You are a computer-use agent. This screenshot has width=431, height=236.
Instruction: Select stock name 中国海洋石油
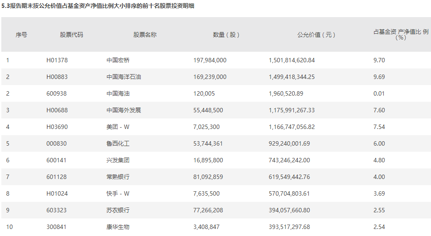pos(124,77)
